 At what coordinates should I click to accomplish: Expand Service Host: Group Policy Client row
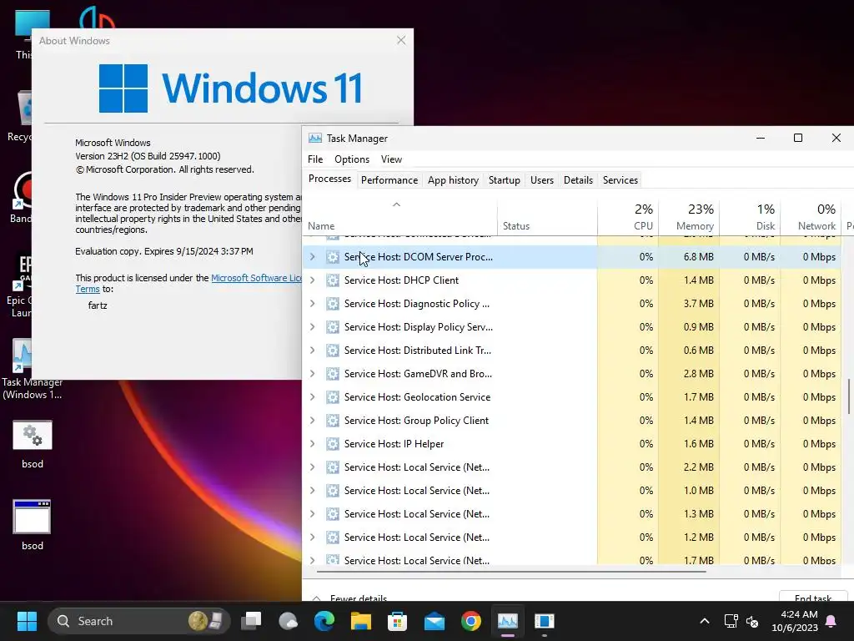coord(312,421)
